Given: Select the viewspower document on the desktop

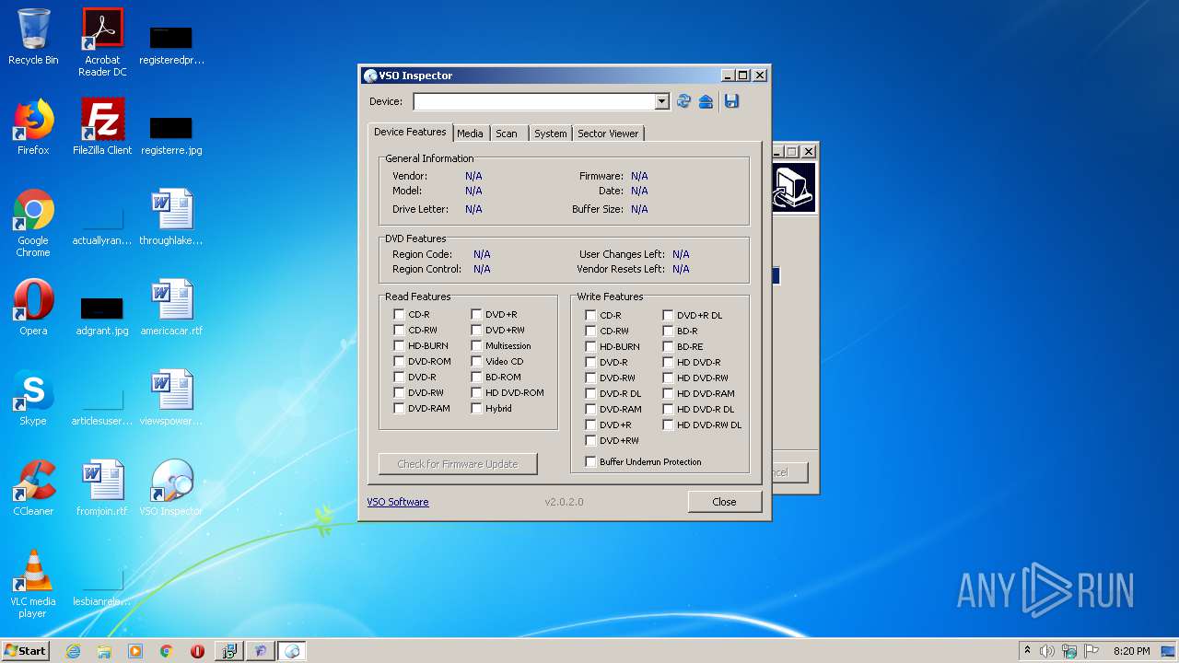Looking at the screenshot, I should click(171, 398).
